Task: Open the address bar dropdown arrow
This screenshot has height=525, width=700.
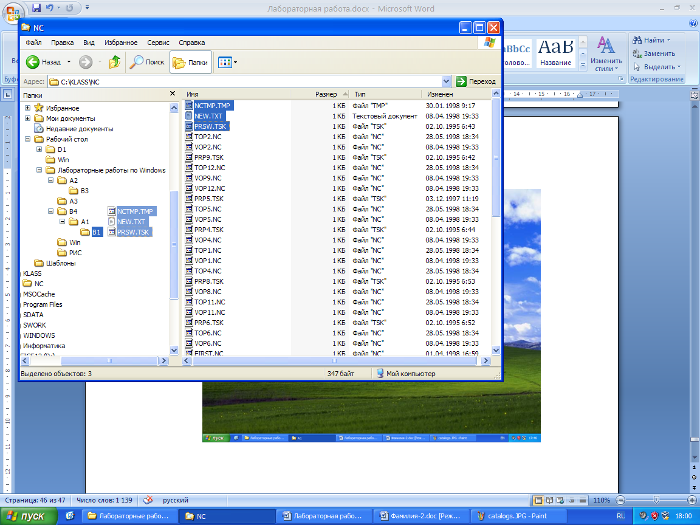Action: [446, 81]
